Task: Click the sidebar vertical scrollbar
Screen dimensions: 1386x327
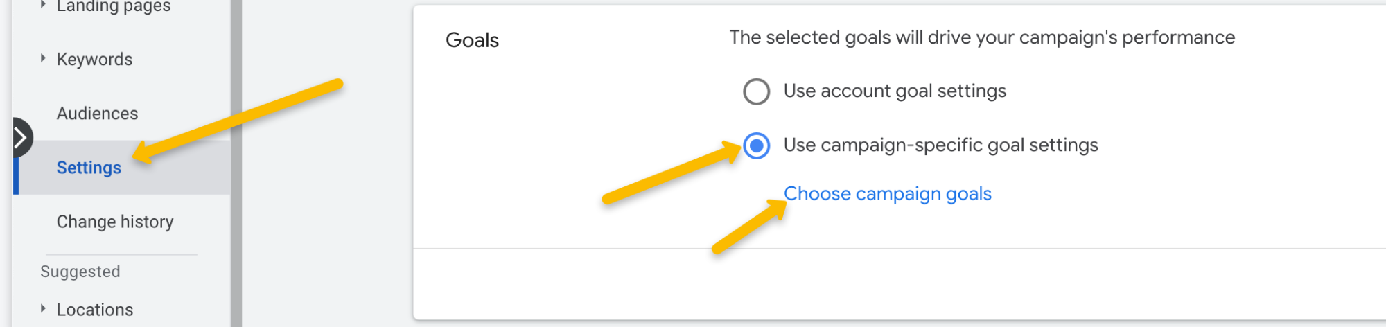Action: (236, 208)
